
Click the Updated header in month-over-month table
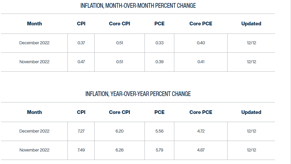pos(251,24)
